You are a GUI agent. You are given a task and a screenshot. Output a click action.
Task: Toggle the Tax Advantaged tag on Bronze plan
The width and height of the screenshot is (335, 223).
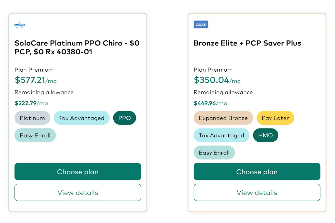click(221, 135)
